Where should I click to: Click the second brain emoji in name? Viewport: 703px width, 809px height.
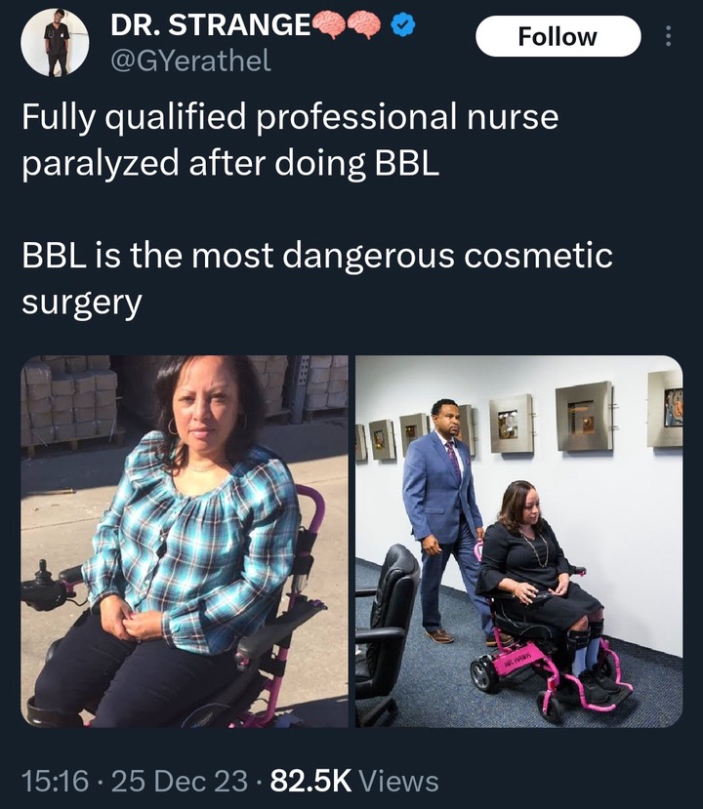pyautogui.click(x=364, y=24)
